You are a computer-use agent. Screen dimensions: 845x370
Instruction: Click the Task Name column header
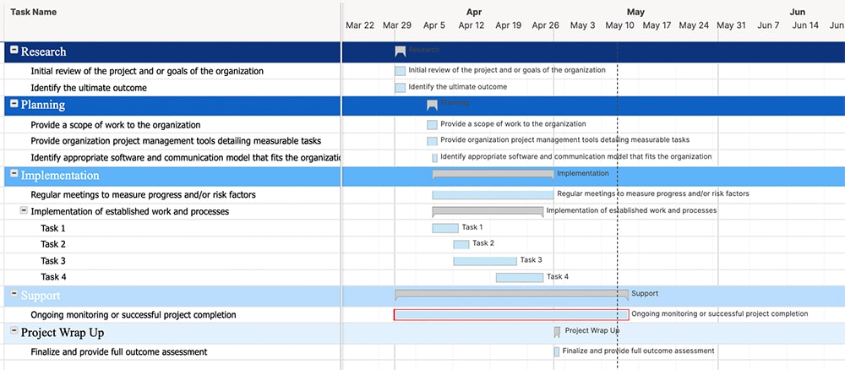click(x=34, y=12)
